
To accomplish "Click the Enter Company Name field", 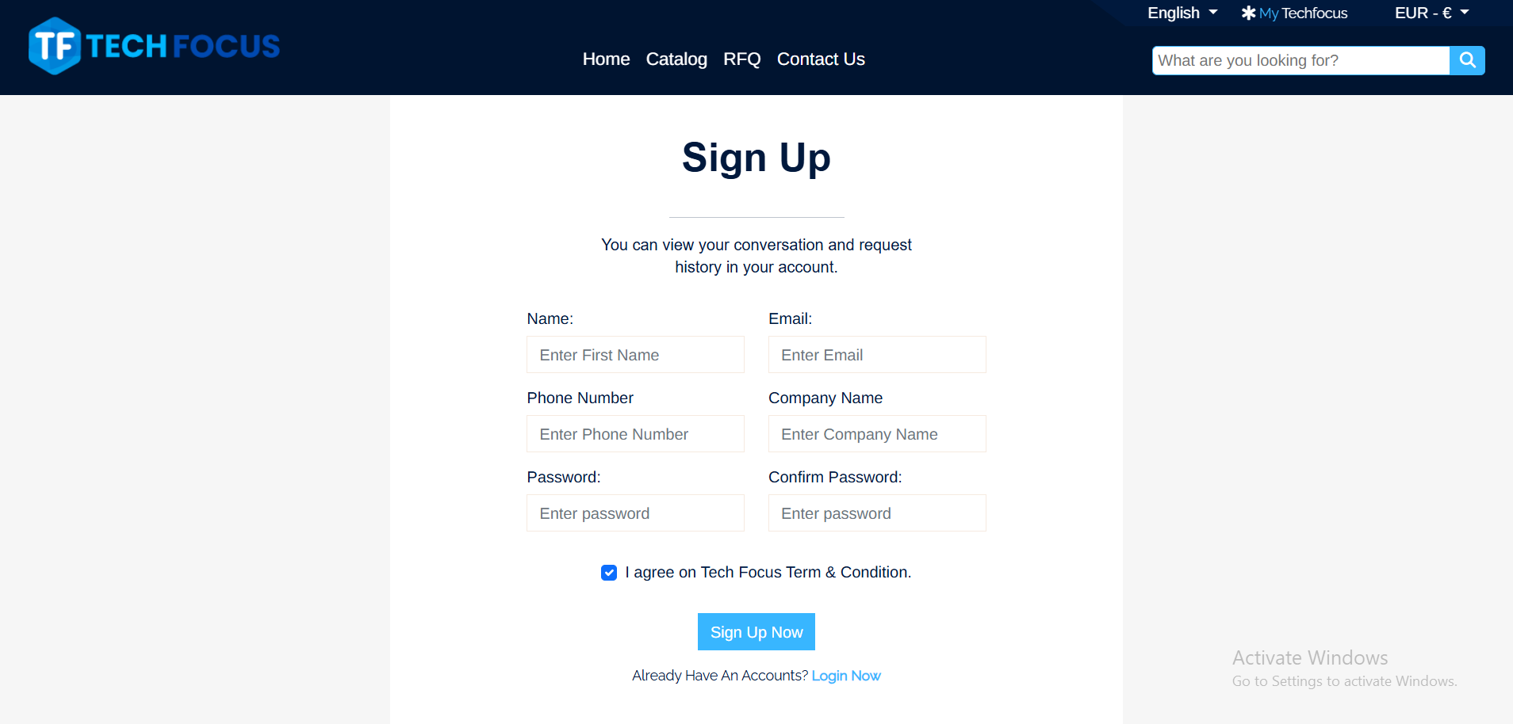I will [x=876, y=433].
